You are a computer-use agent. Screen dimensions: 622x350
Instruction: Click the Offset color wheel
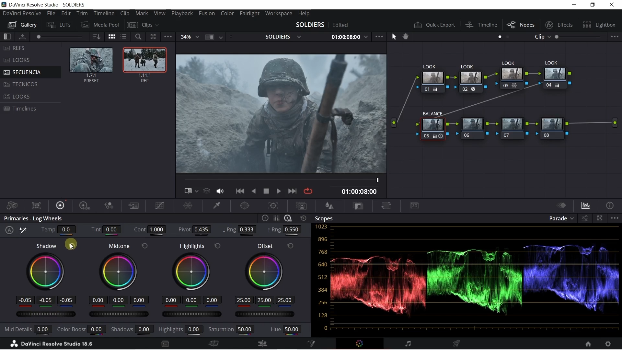click(x=264, y=272)
